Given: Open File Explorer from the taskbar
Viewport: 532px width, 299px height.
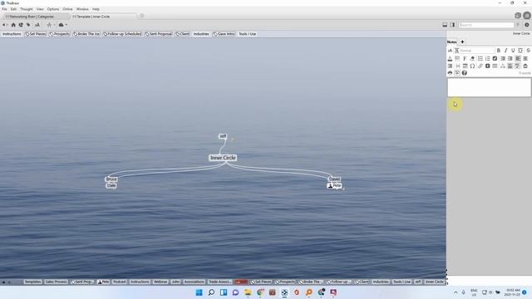Looking at the screenshot, I should click(x=248, y=292).
